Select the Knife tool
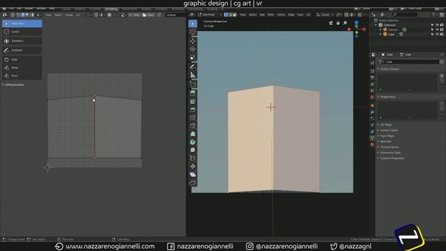Image resolution: width=446 pixels, height=251 pixels. click(x=193, y=125)
